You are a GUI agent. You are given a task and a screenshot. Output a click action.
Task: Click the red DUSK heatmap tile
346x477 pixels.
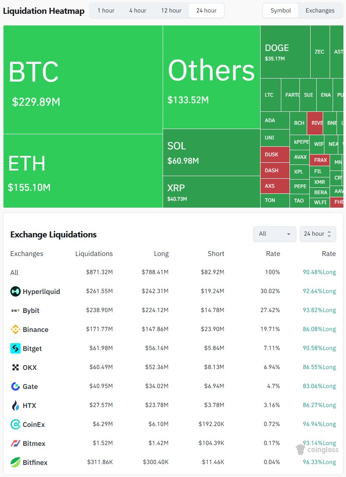pos(274,155)
